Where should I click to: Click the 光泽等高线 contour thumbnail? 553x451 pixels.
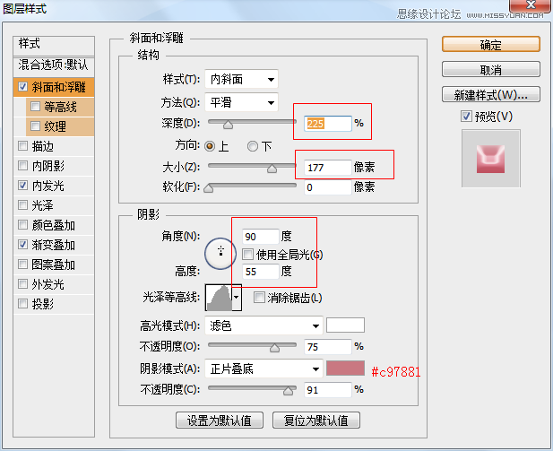pyautogui.click(x=219, y=297)
